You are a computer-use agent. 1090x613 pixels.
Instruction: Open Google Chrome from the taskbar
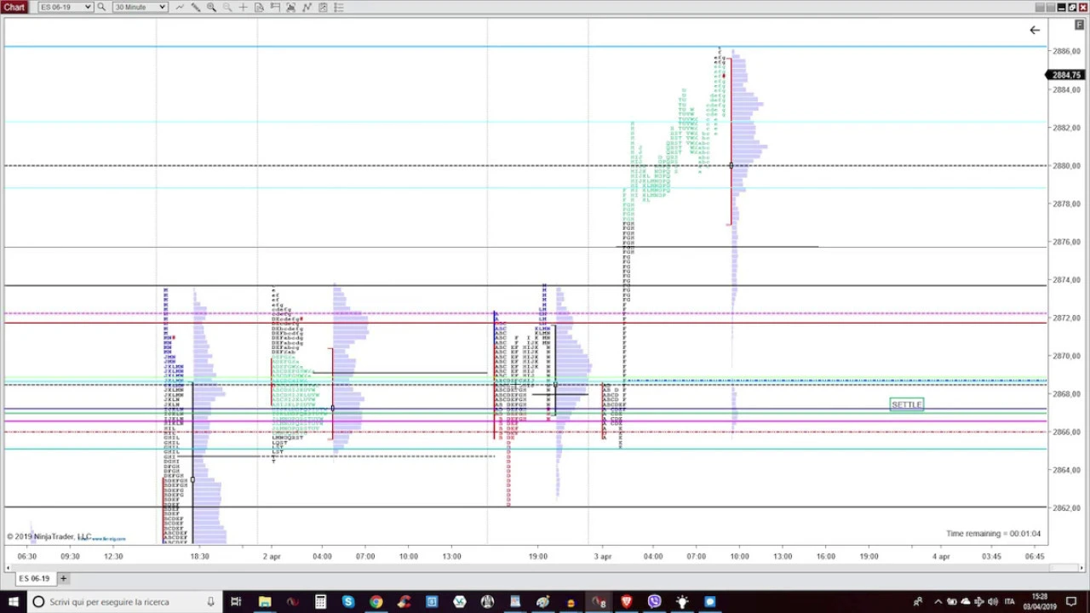376,602
